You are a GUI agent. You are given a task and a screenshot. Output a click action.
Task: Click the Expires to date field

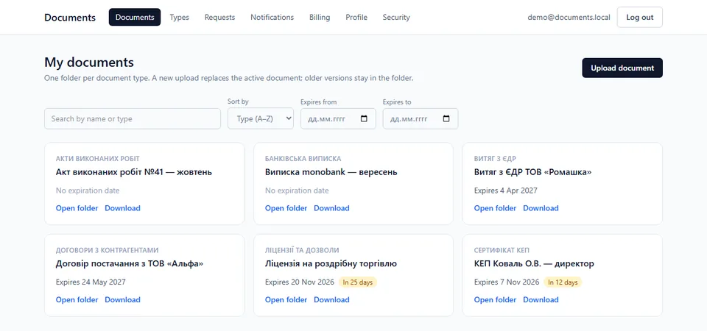click(421, 119)
